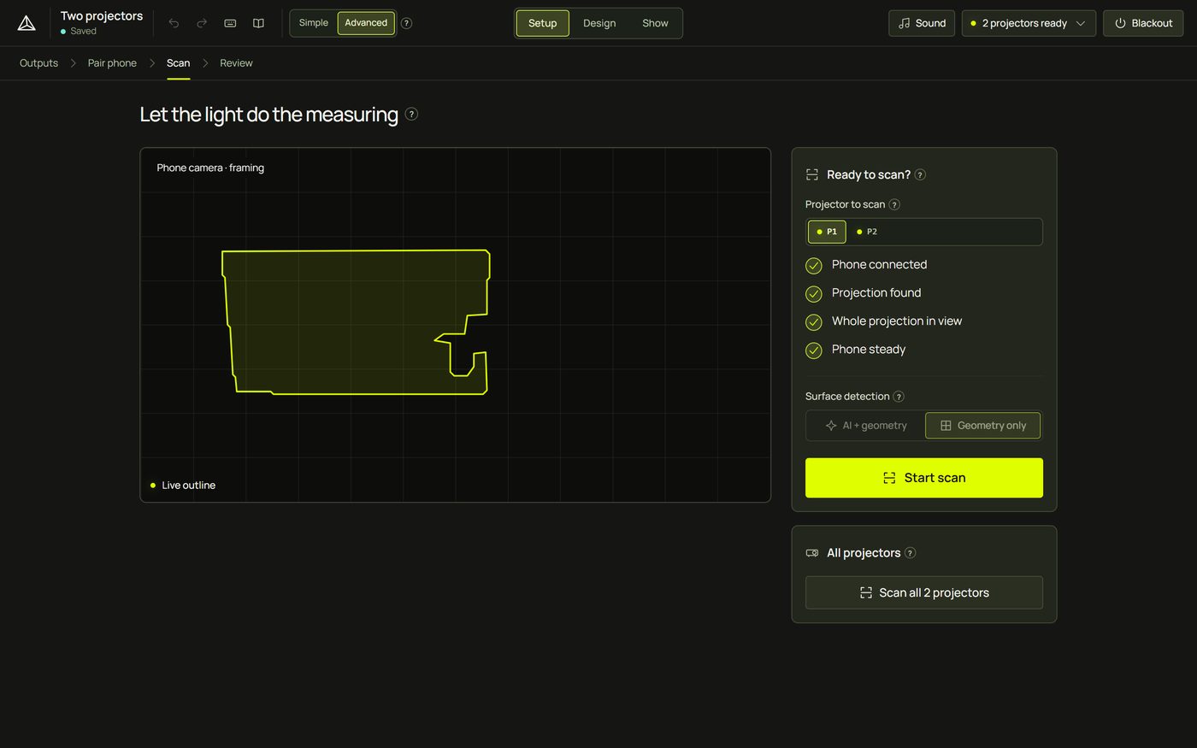Redo the last action
The height and width of the screenshot is (748, 1197).
point(202,23)
